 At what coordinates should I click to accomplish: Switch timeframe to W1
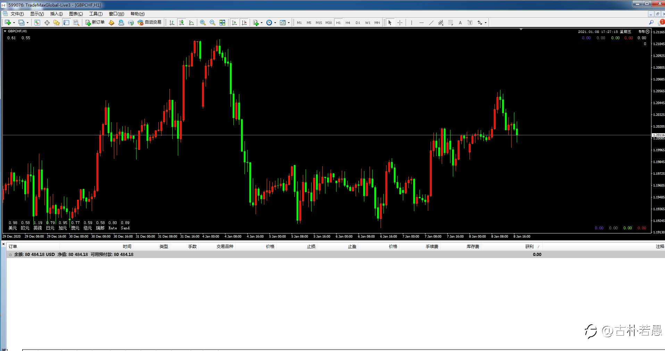point(367,23)
